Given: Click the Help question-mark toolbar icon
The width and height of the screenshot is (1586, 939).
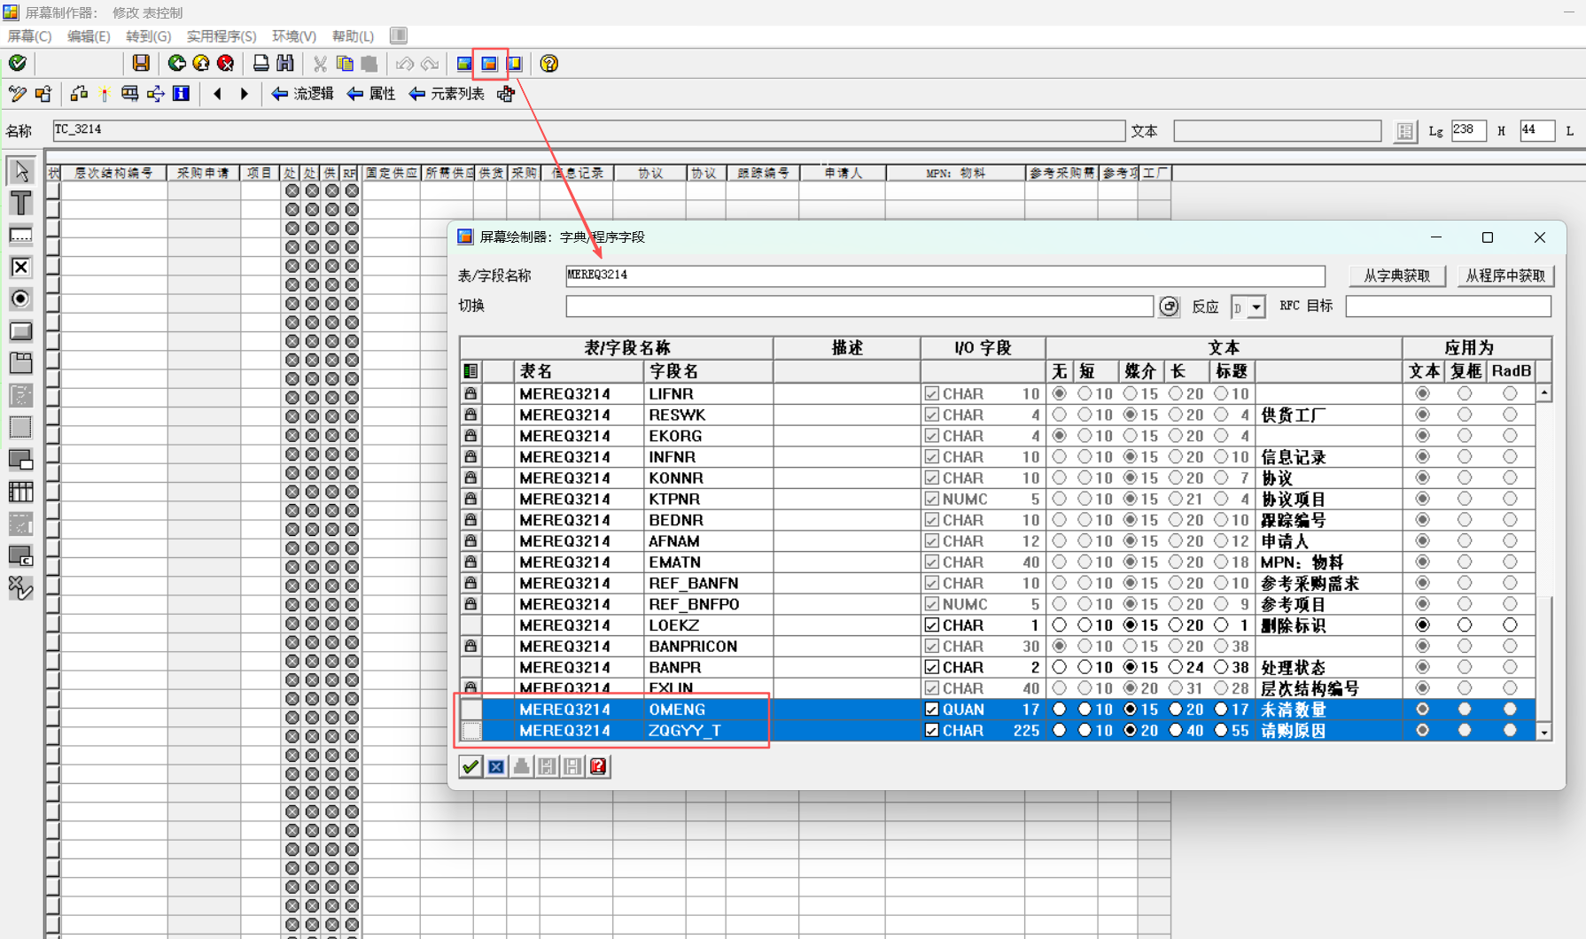Looking at the screenshot, I should [x=548, y=63].
